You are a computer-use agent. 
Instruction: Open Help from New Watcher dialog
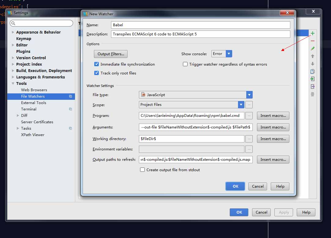tap(280, 186)
